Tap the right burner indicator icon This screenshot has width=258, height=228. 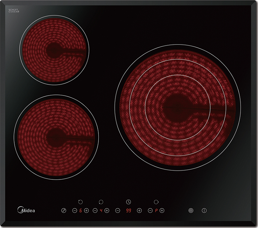156,202
